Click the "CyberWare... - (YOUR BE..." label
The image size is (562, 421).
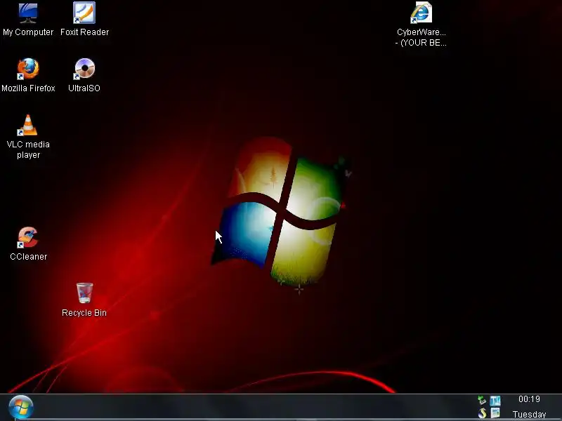point(421,38)
